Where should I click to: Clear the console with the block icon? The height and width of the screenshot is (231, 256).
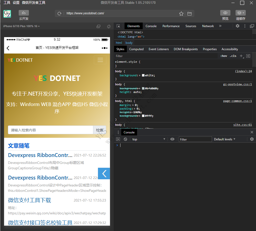click(x=125, y=139)
